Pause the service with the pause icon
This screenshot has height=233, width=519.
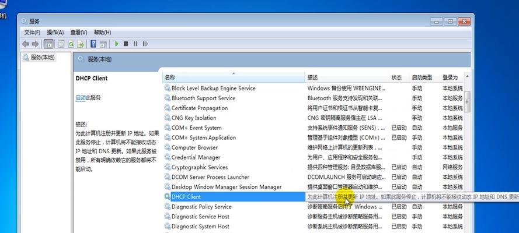click(x=135, y=44)
